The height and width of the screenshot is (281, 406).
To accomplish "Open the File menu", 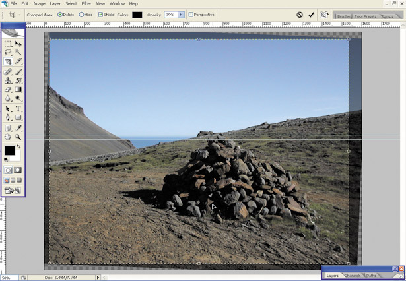I will point(13,3).
